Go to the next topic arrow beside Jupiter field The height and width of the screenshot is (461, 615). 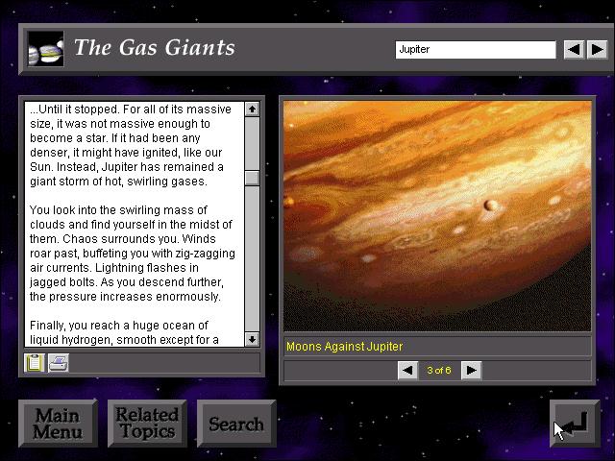(598, 50)
